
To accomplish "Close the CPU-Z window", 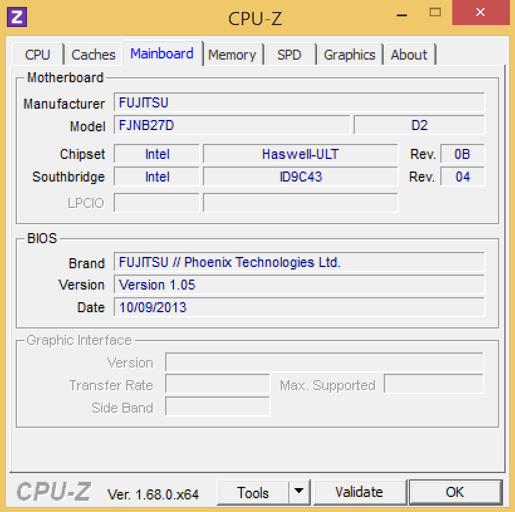I will 480,13.
